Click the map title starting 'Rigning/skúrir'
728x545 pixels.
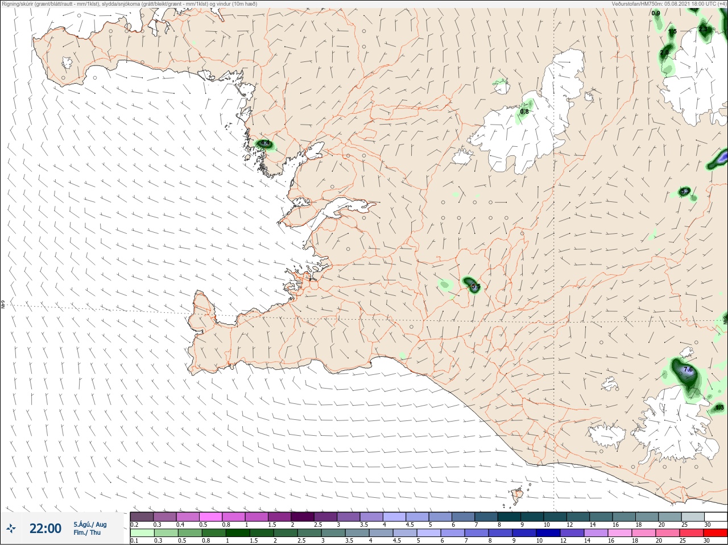coord(130,3)
